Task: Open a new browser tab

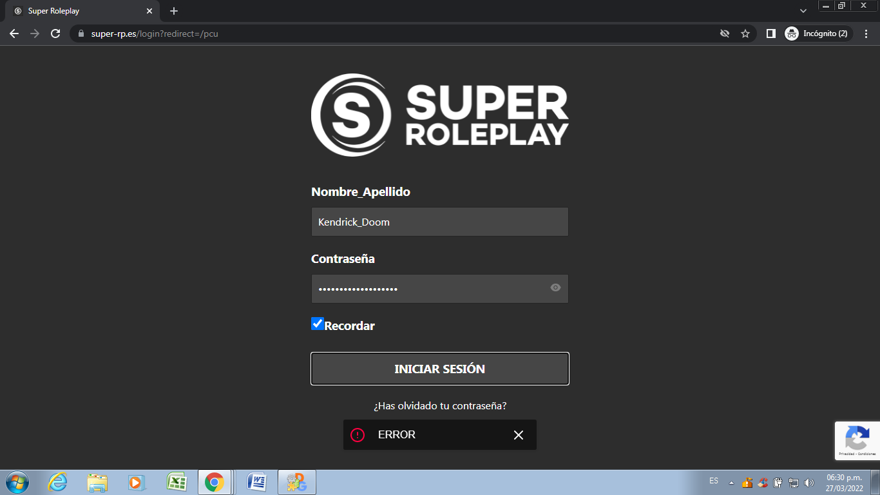Action: [x=174, y=11]
